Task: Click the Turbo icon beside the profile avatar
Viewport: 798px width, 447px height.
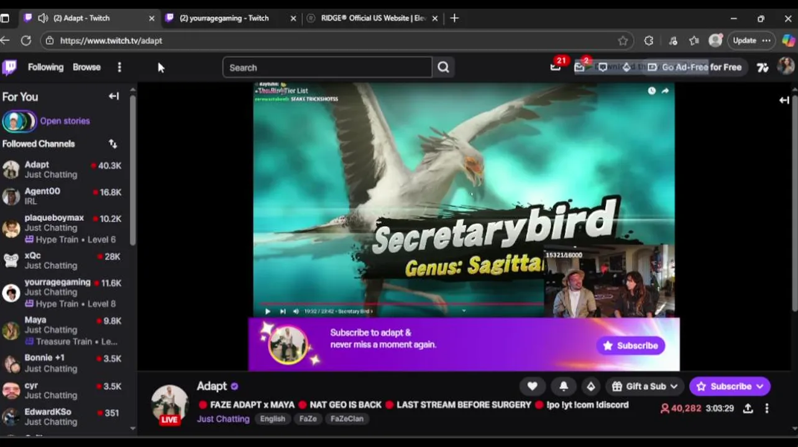Action: point(763,67)
